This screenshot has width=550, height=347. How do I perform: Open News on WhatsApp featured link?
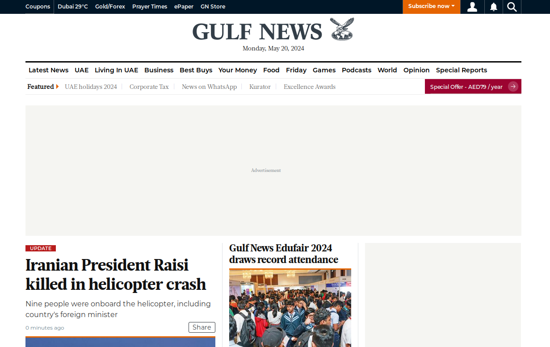(209, 87)
